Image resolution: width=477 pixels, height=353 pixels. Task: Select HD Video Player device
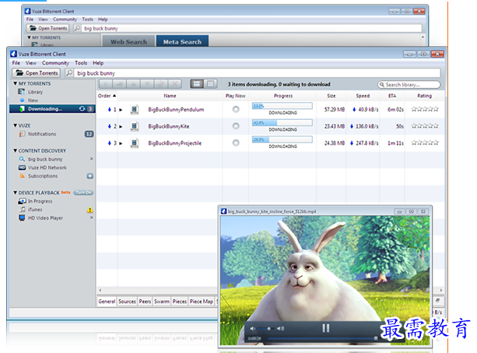point(45,218)
